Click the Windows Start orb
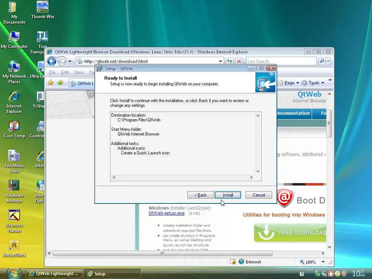This screenshot has height=279, width=372. click(x=14, y=273)
